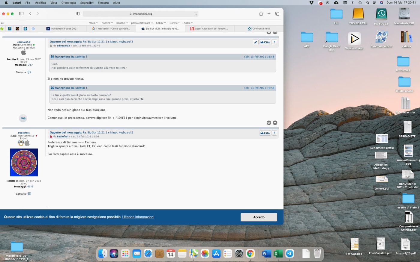The height and width of the screenshot is (262, 420).
Task: Report cdimaio53's post with exclamation icon
Action: [x=274, y=42]
